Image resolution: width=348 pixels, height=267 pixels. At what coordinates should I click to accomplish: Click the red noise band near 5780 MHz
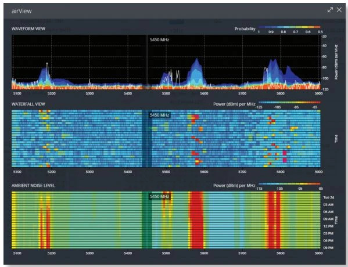(273, 220)
